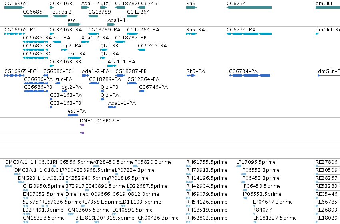This screenshot has height=224, width=340.
Task: Select the CG6734-PA protein glyph
Action: pos(250,75)
